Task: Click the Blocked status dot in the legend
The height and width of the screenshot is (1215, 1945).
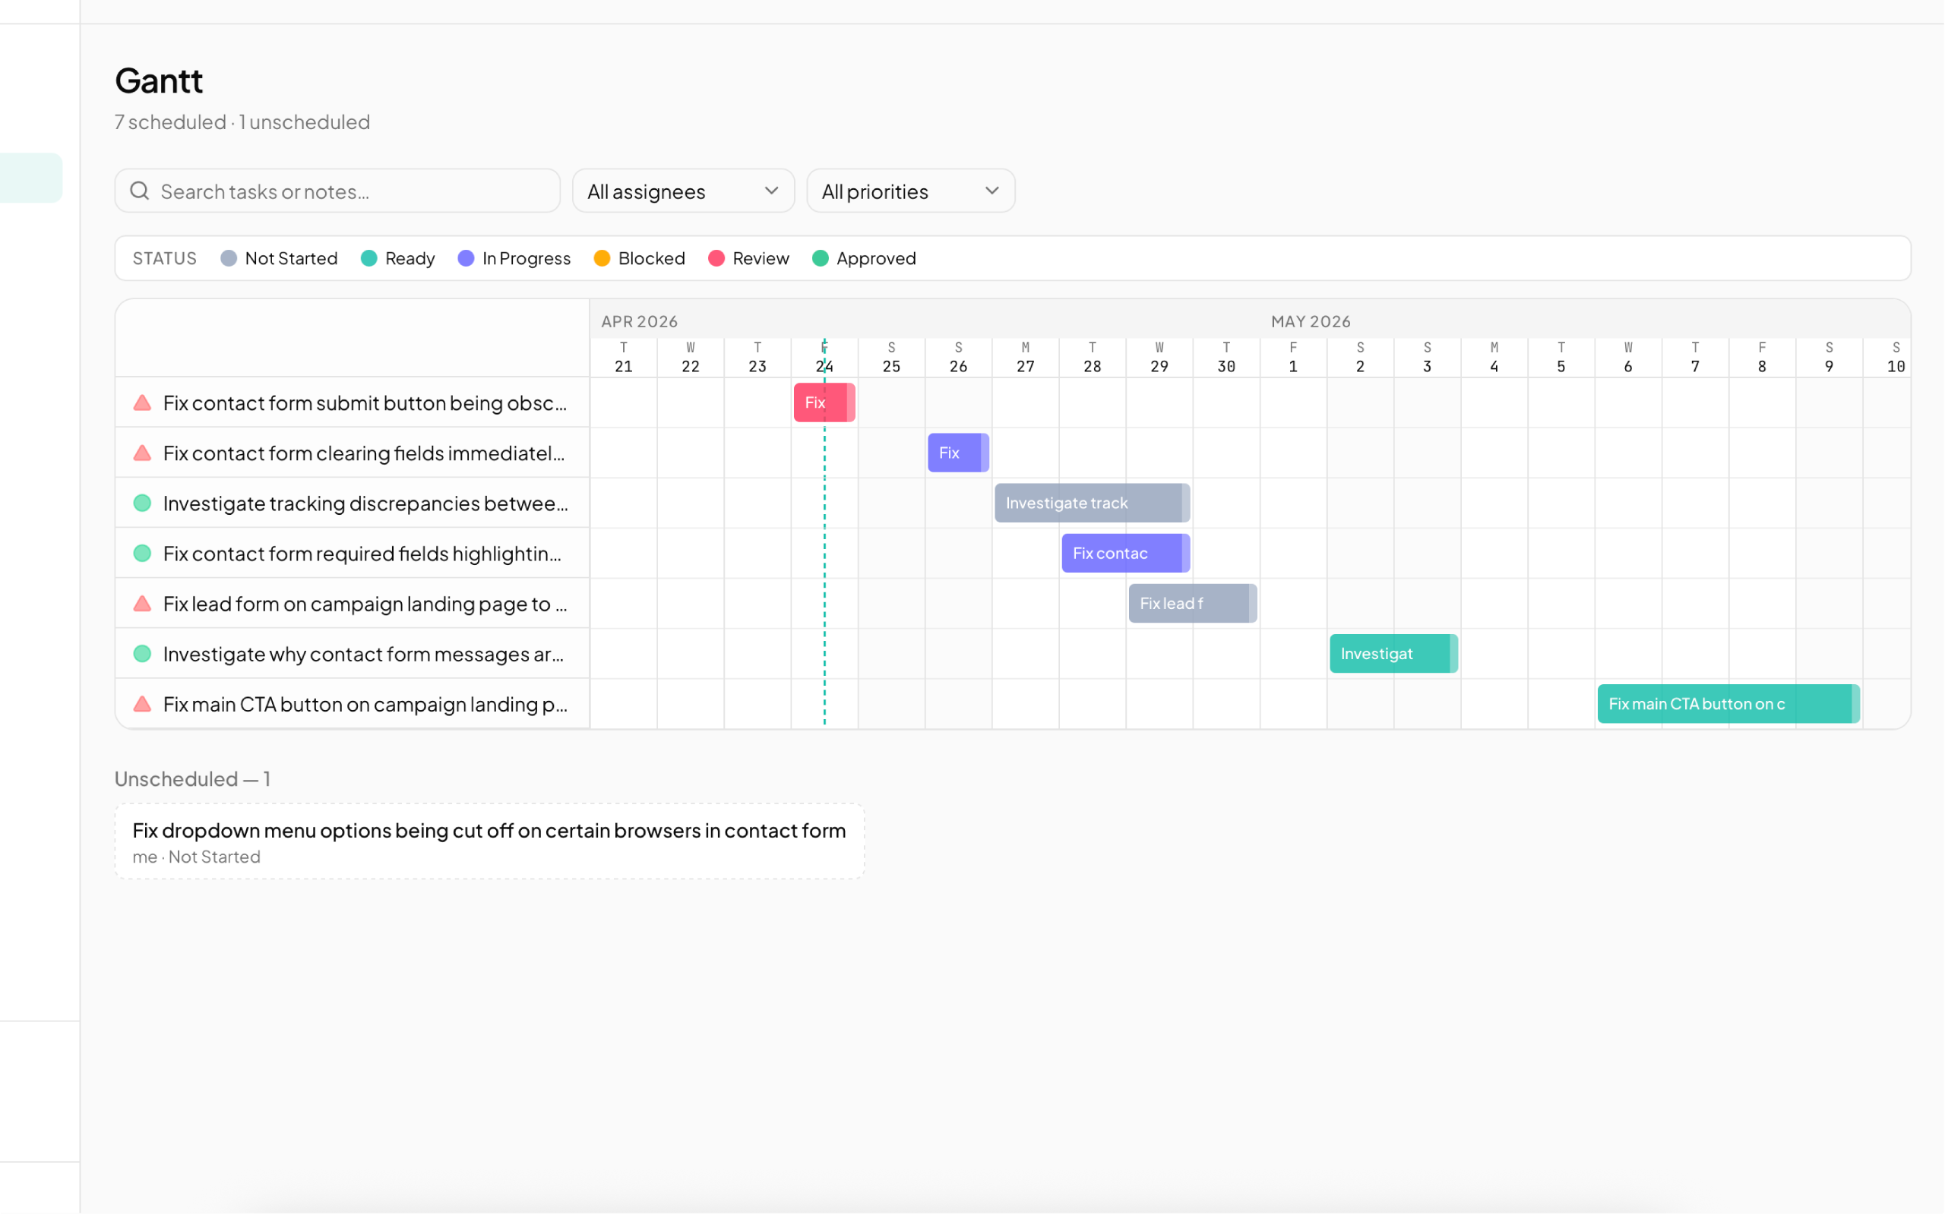Action: [602, 258]
